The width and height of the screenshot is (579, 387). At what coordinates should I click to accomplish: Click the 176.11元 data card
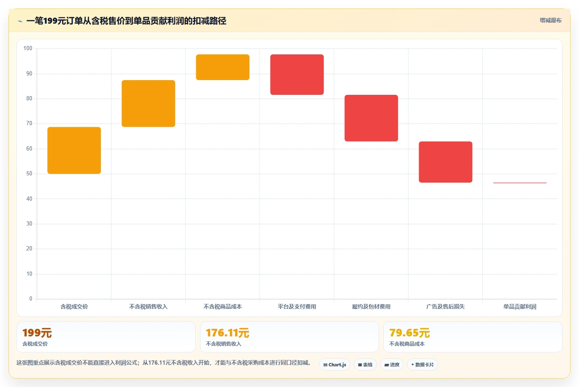[289, 337]
